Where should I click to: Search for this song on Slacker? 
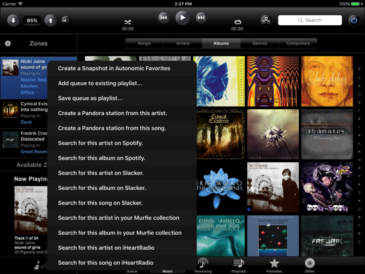tap(122, 203)
